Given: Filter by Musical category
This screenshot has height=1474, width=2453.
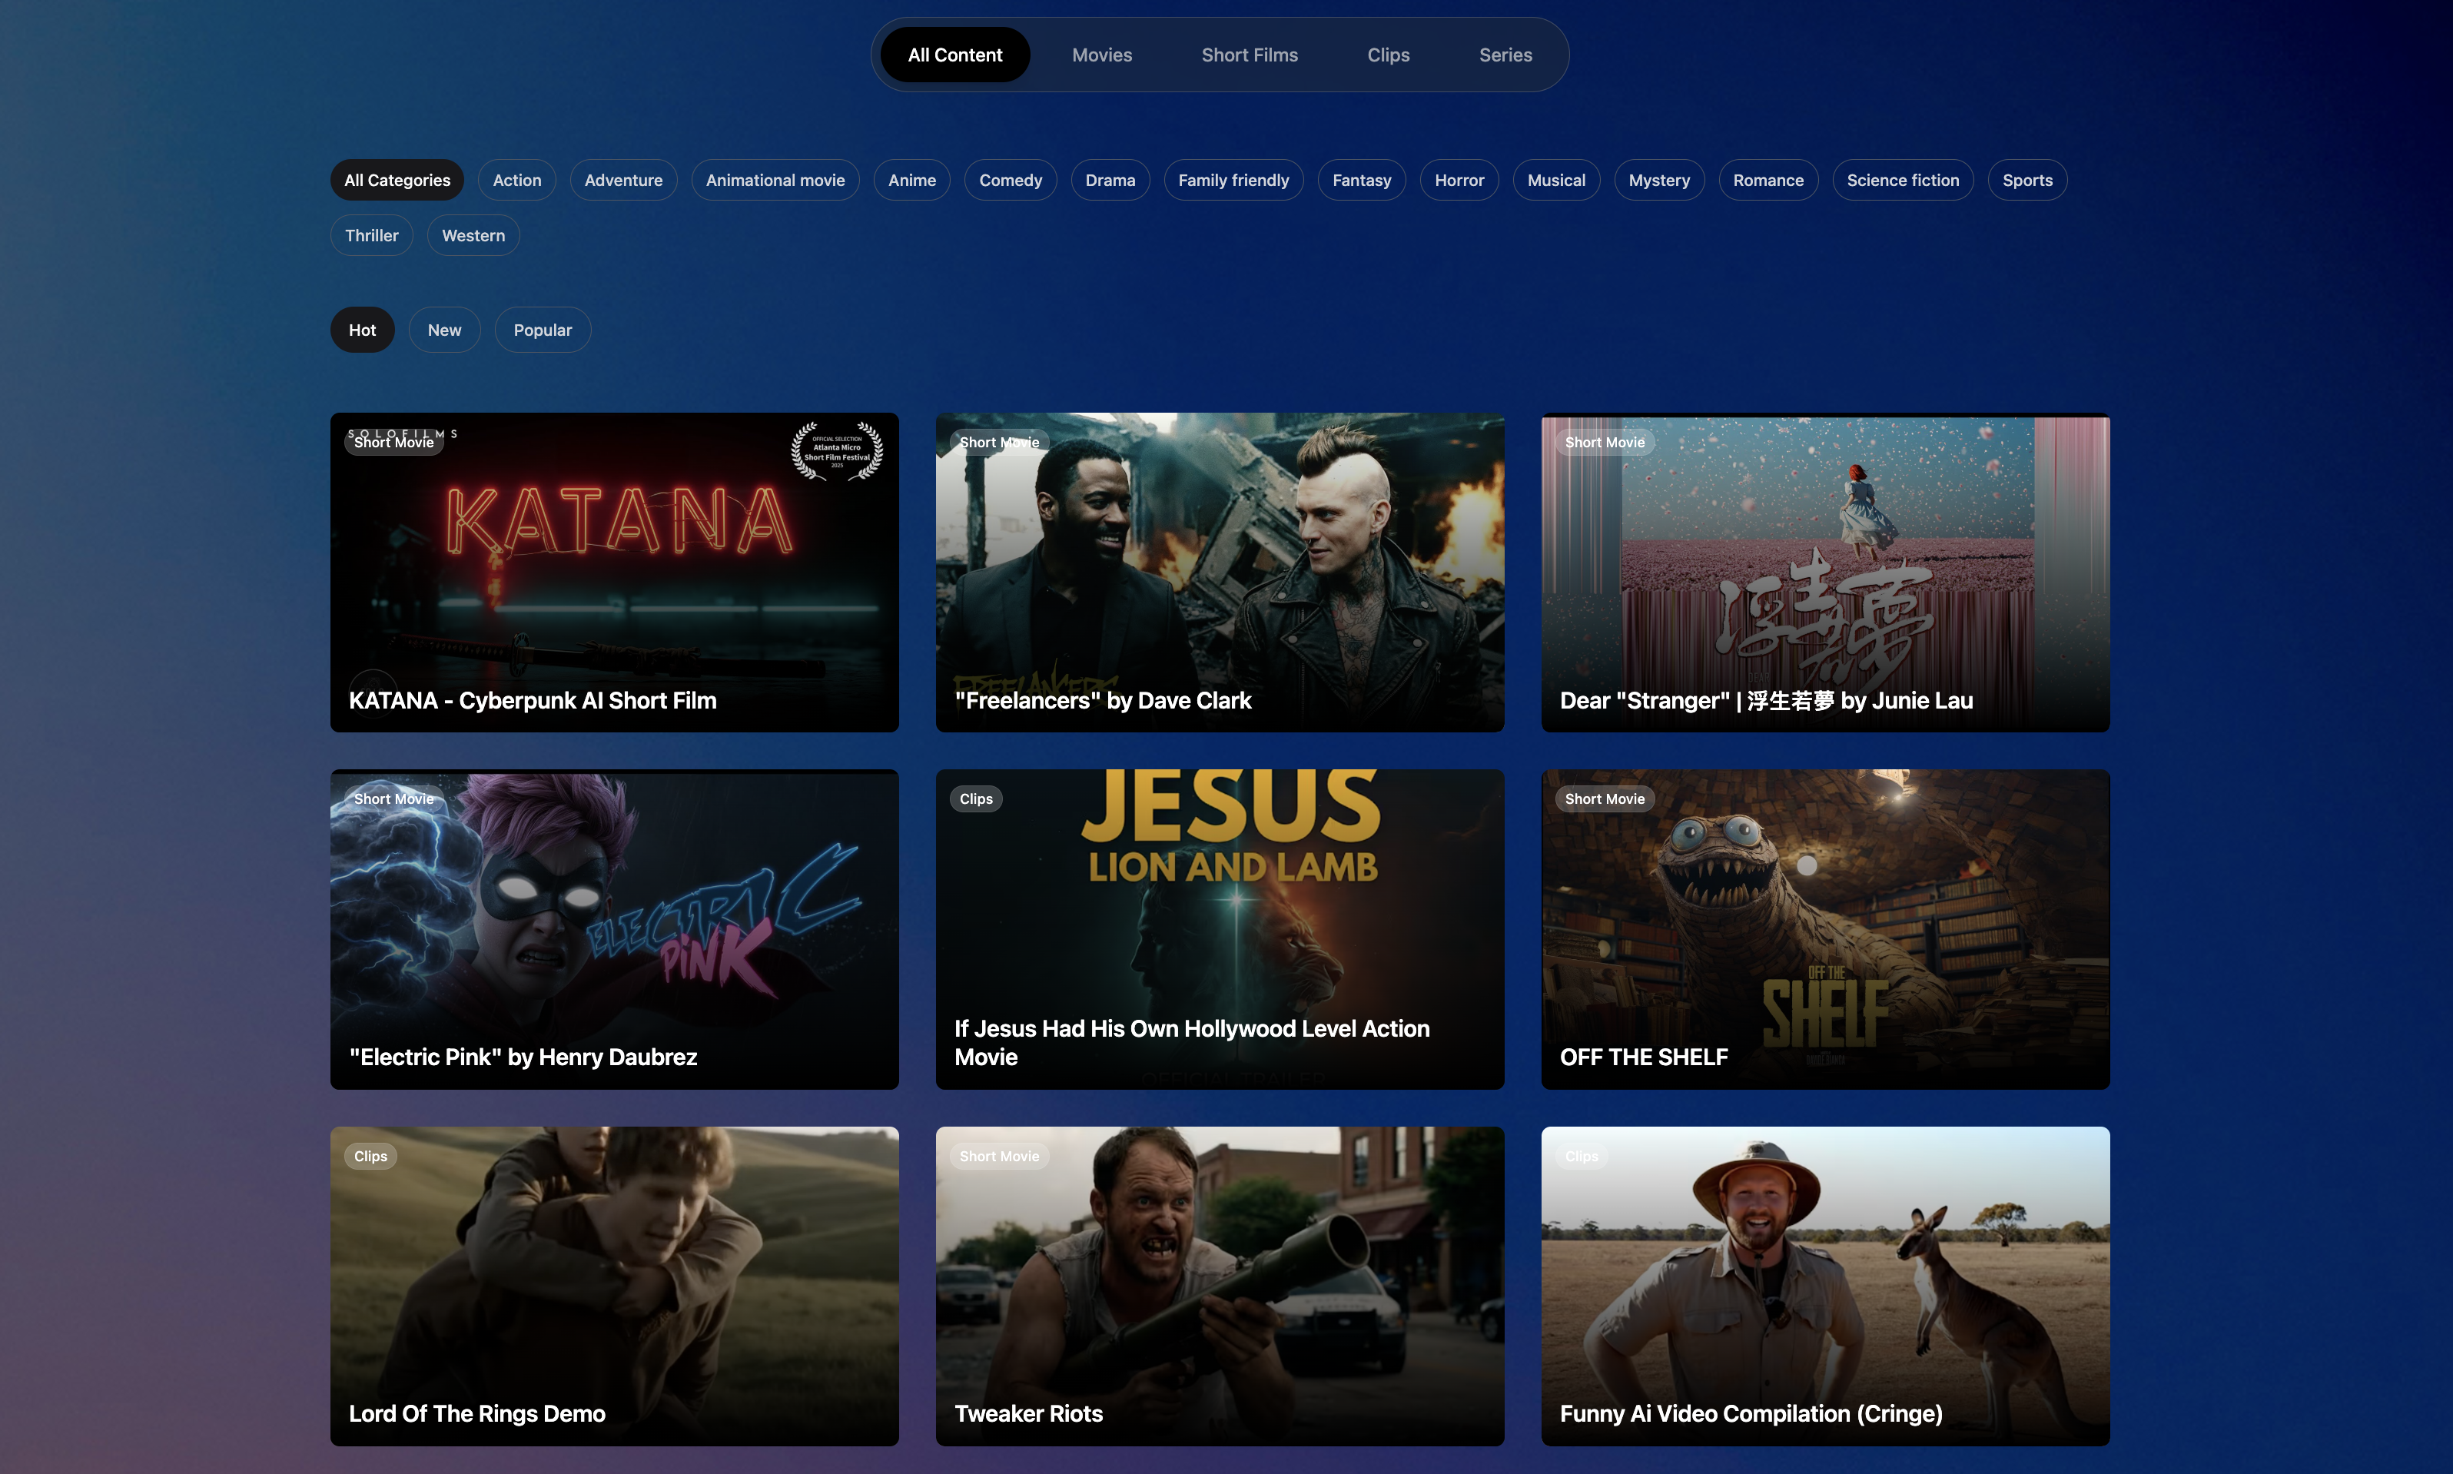Looking at the screenshot, I should pyautogui.click(x=1556, y=180).
